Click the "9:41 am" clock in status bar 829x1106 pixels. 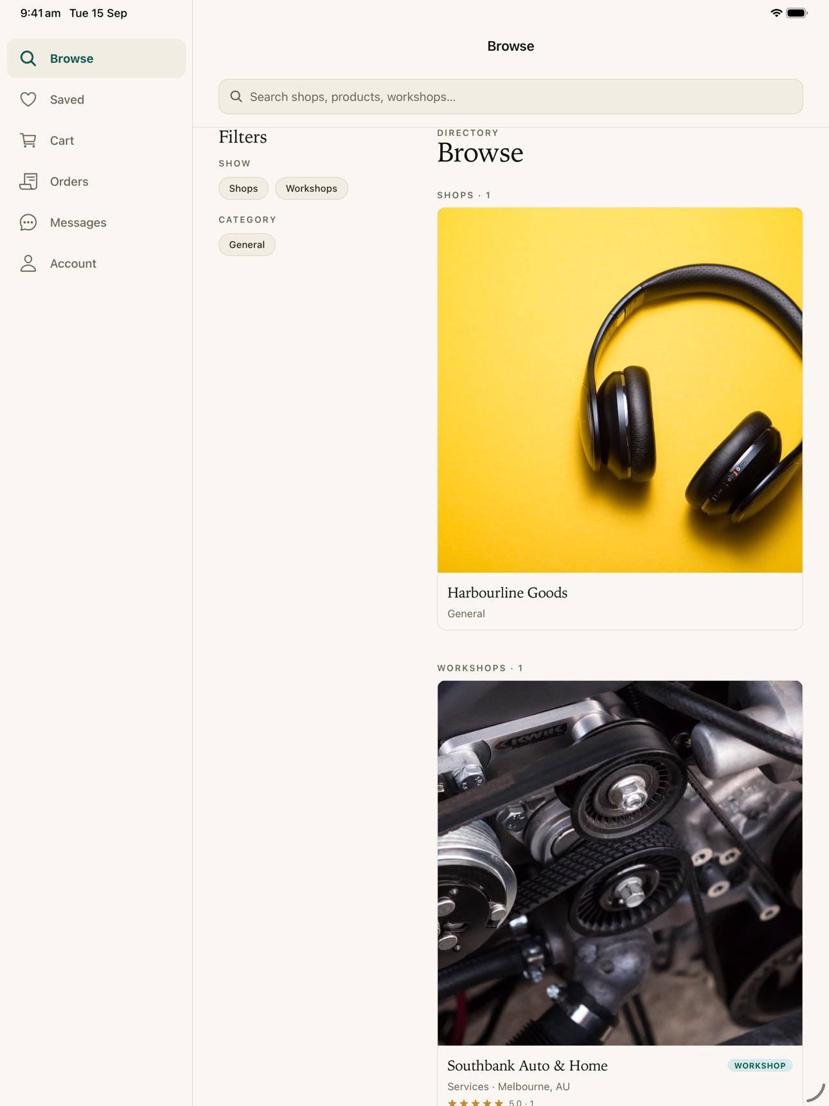40,13
